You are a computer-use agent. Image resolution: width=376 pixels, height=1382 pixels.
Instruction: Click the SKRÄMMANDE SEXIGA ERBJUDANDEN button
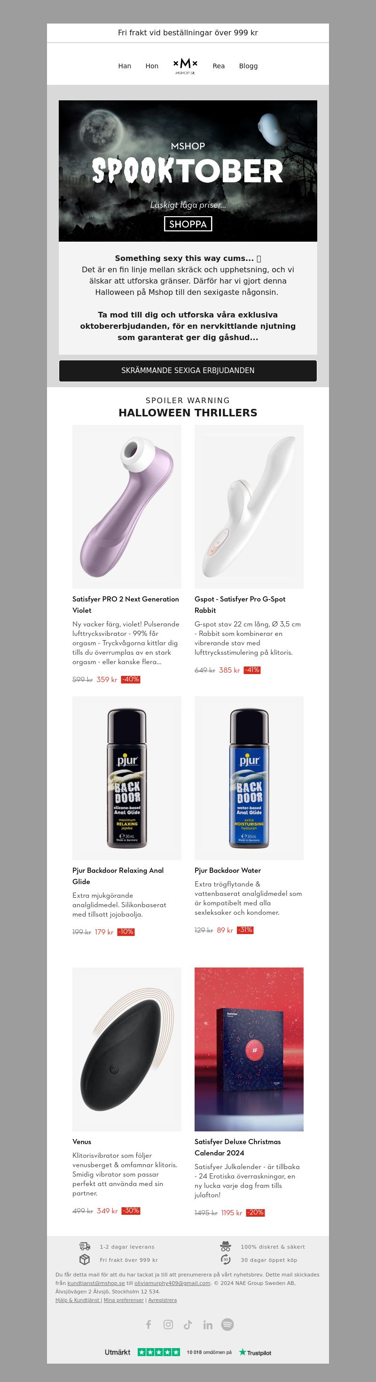[x=188, y=371]
